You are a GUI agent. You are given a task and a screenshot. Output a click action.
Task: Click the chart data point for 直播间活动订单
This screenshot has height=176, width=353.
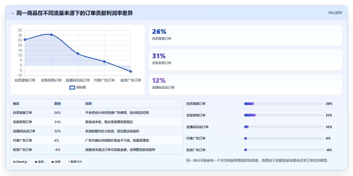click(78, 53)
